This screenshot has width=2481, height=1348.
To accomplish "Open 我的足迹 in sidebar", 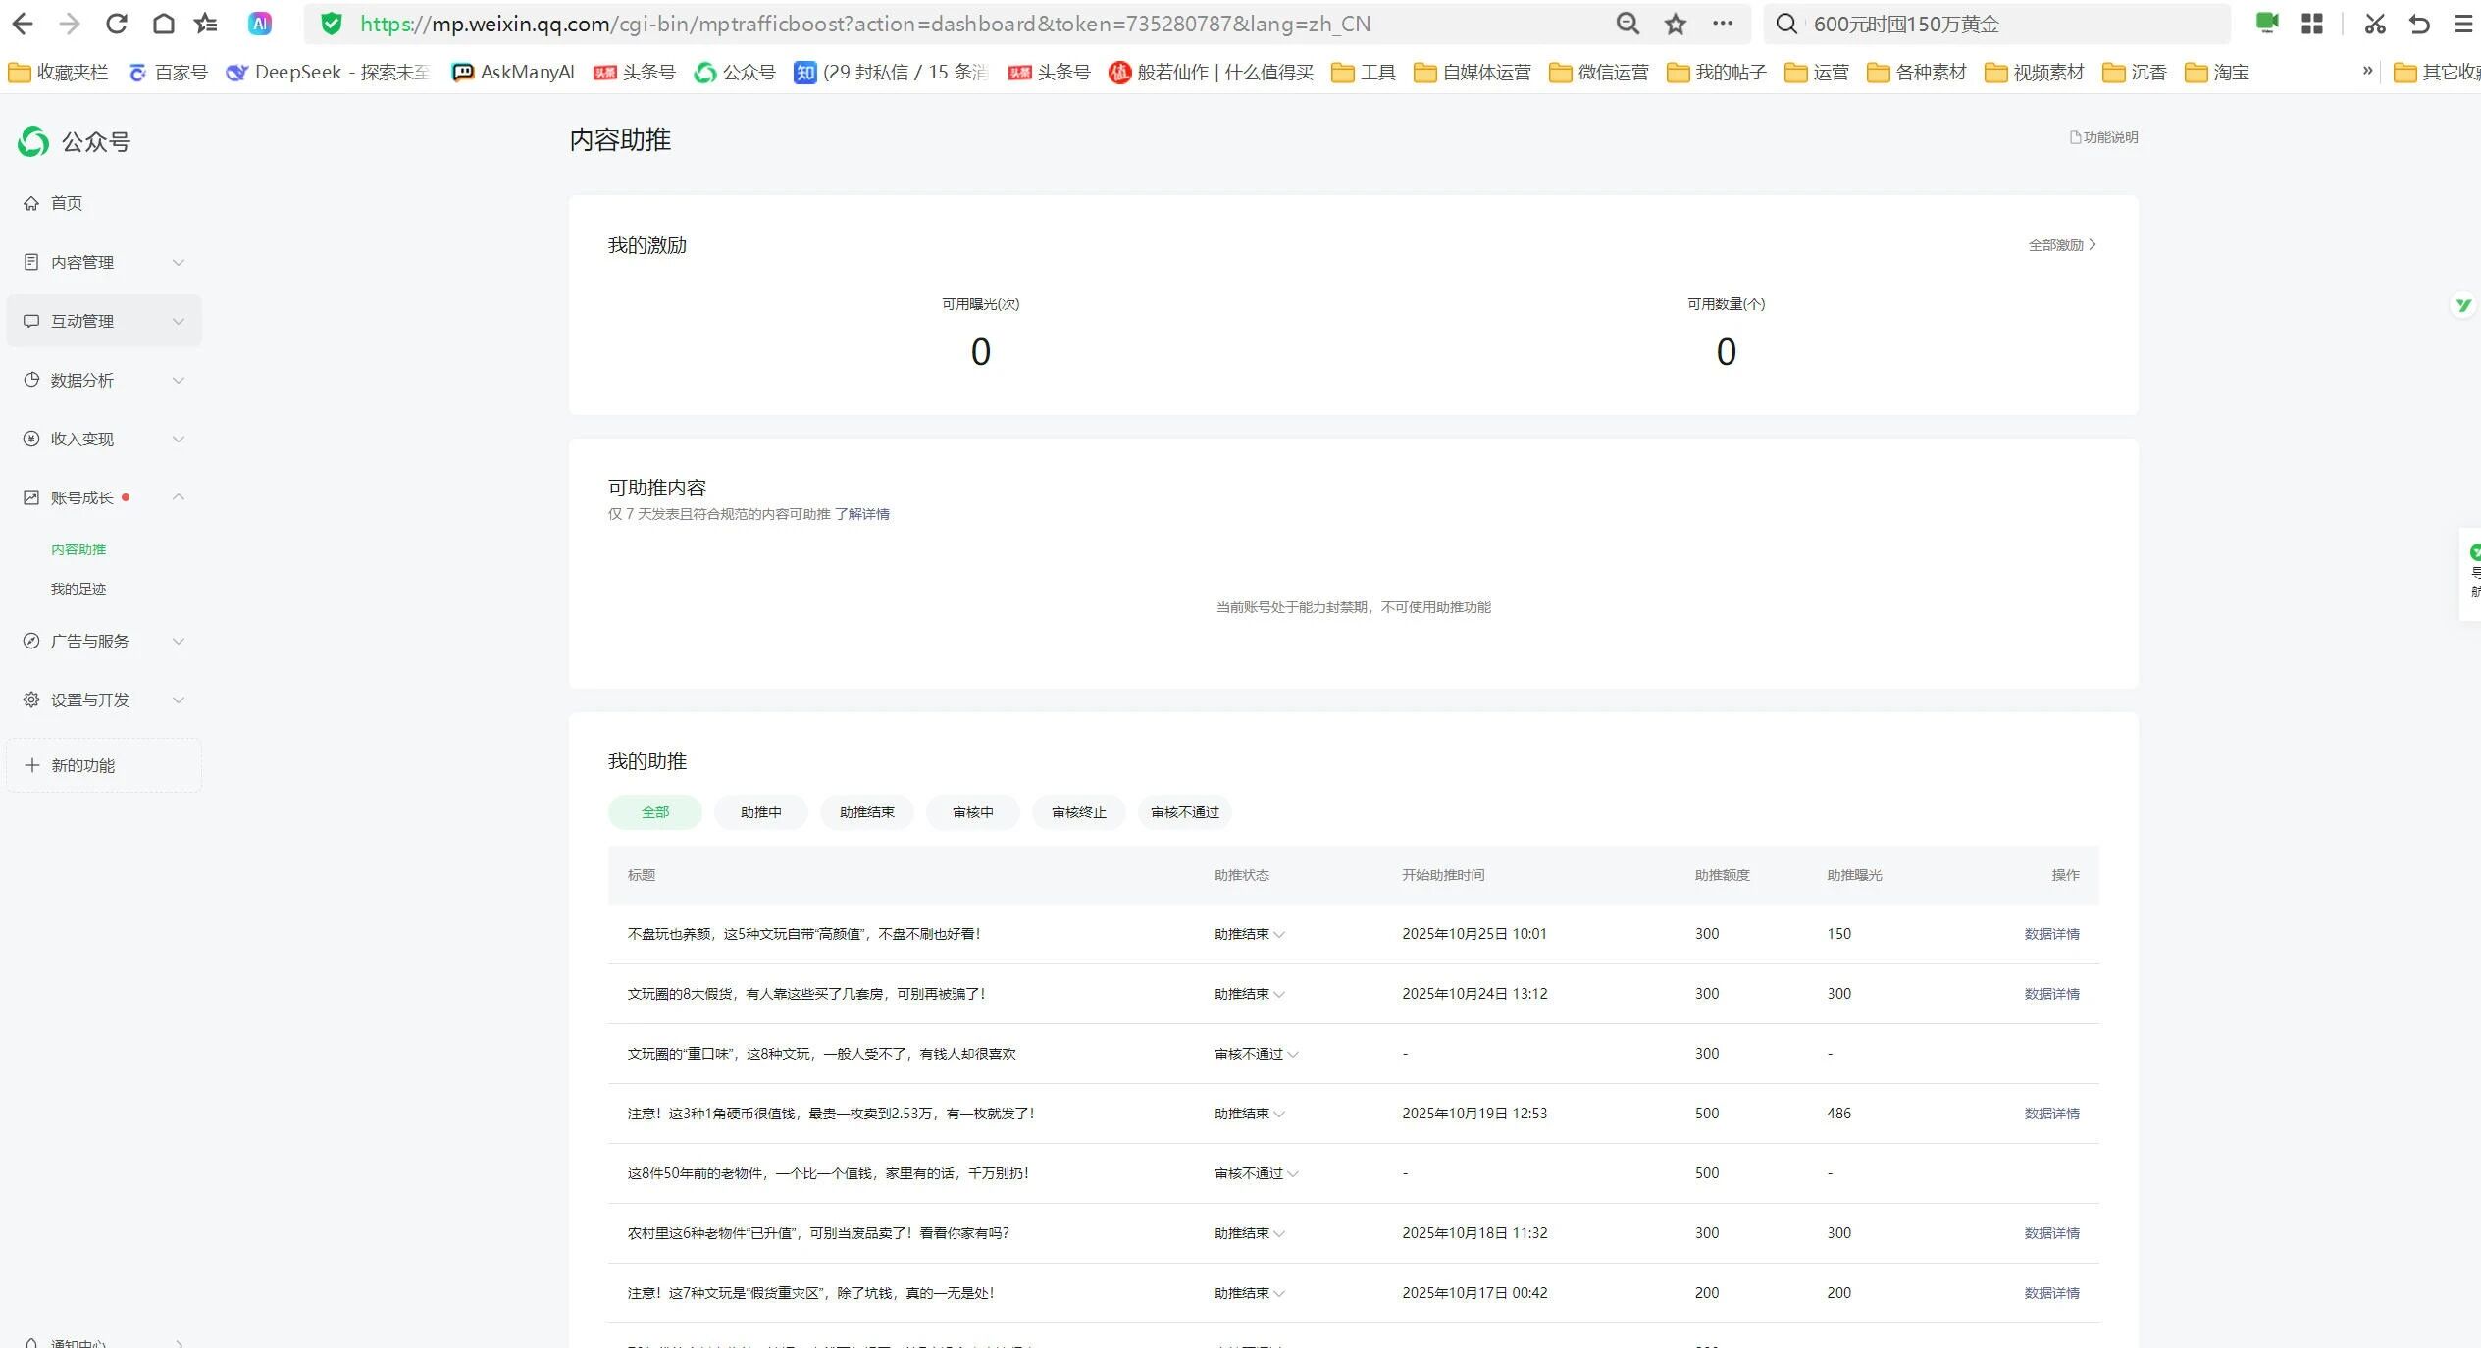I will click(x=78, y=589).
